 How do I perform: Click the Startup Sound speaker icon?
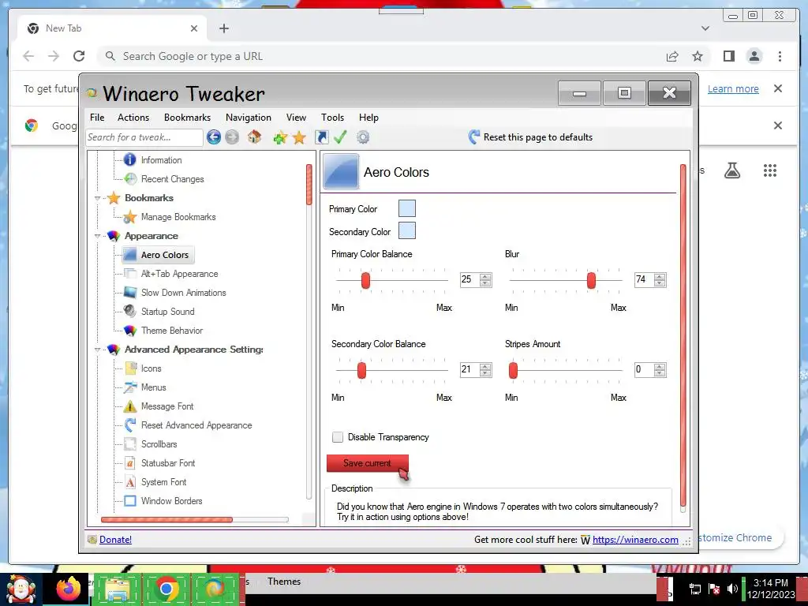(130, 311)
